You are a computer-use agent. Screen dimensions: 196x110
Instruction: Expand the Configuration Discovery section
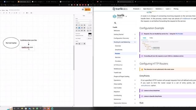[135, 38]
